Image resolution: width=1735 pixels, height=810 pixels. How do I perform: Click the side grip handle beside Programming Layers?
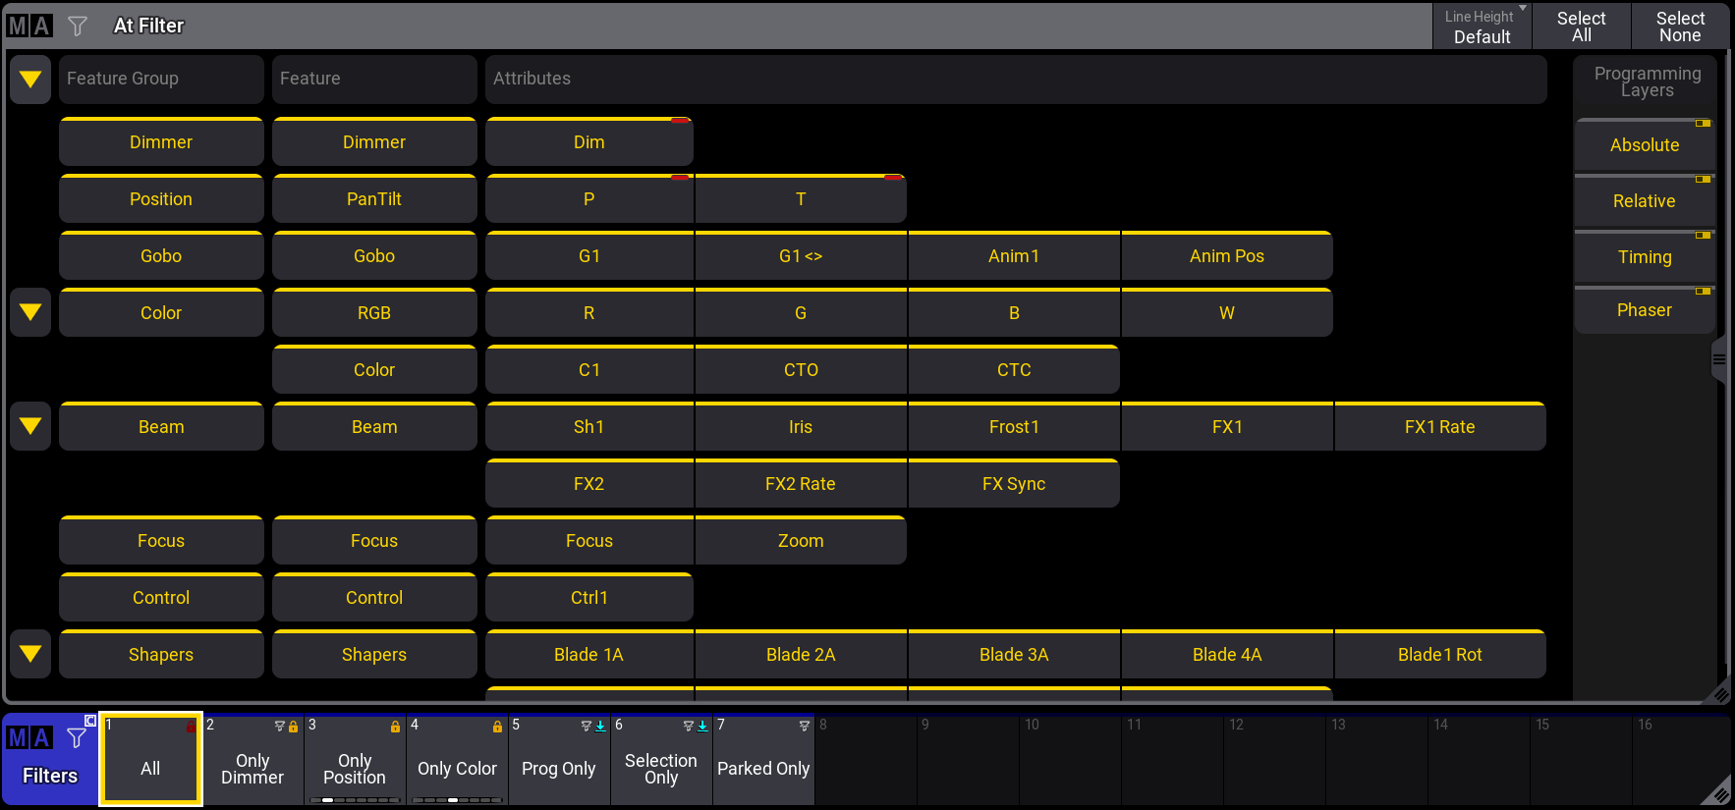1718,359
